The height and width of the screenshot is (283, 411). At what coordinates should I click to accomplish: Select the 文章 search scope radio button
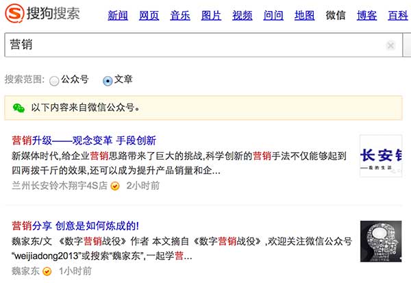pyautogui.click(x=108, y=81)
